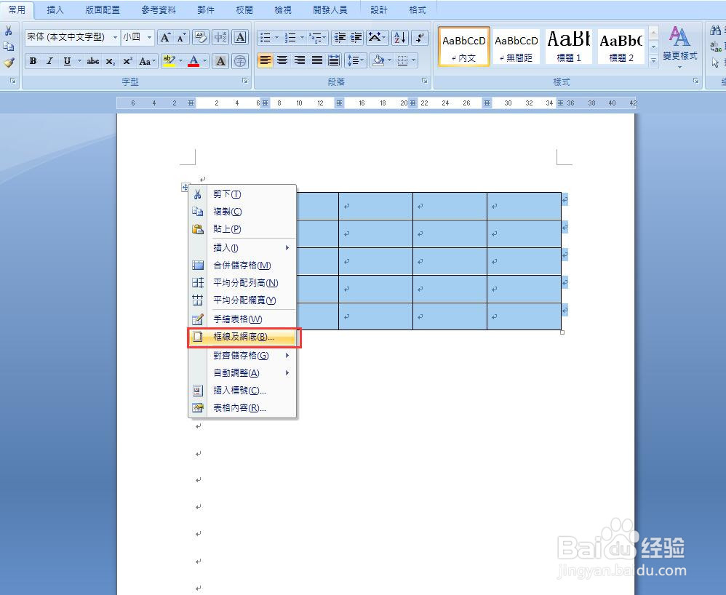
Task: Switch to the 版面配置 ribbon tab
Action: pos(103,9)
